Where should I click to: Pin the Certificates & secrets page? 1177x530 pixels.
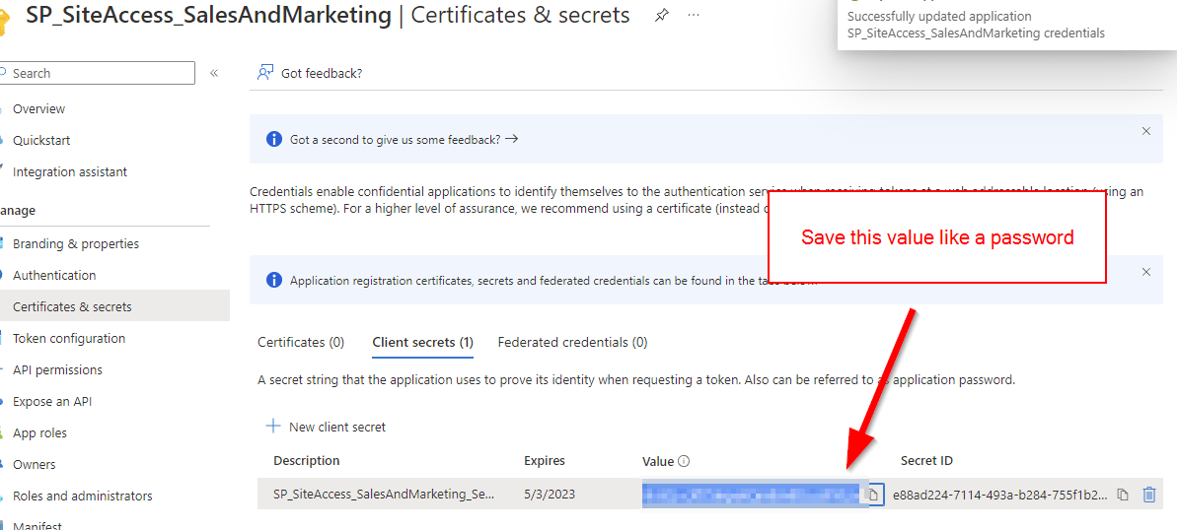tap(661, 16)
